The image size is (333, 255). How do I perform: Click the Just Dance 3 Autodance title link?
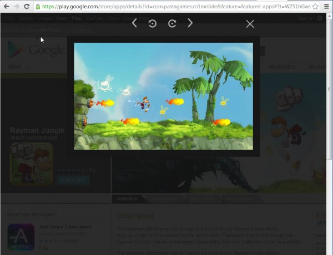click(x=66, y=227)
